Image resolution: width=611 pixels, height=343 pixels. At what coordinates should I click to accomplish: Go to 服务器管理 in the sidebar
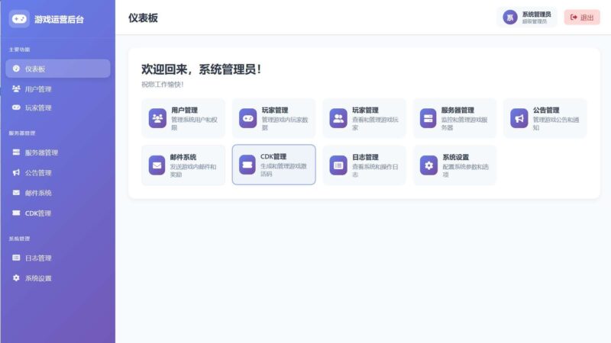tap(57, 152)
